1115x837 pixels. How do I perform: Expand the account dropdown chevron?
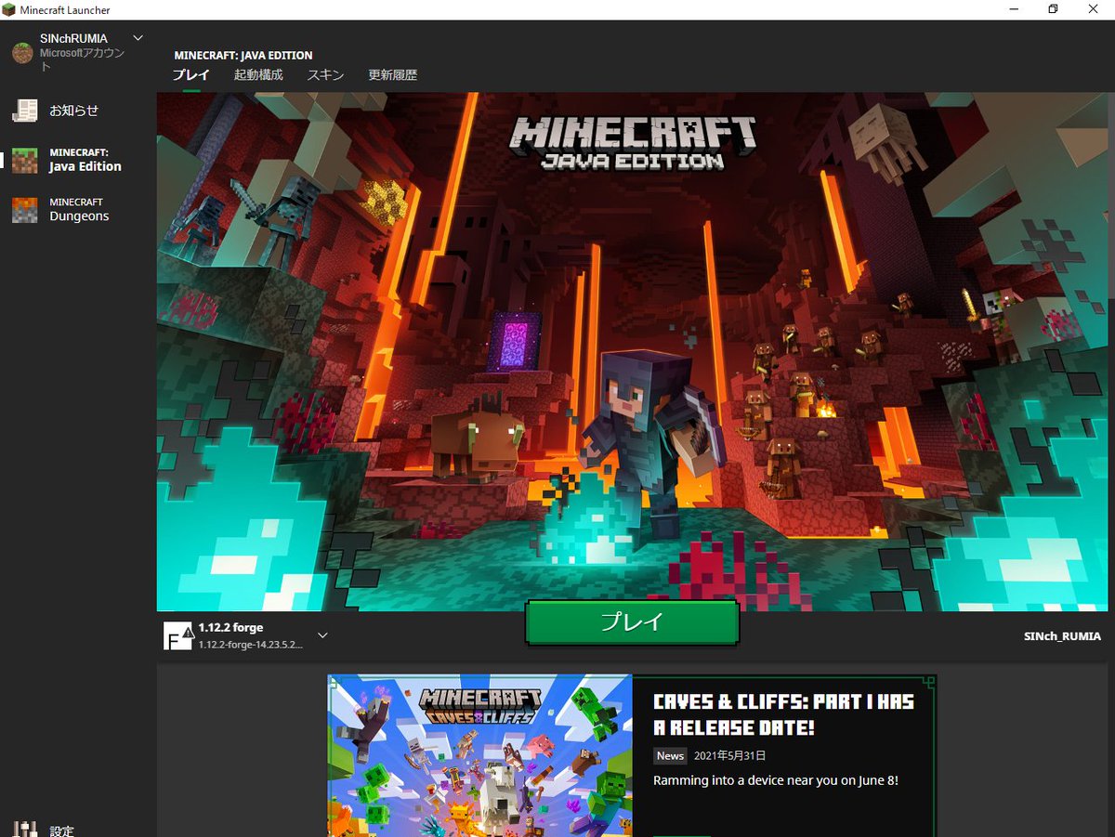tap(138, 38)
